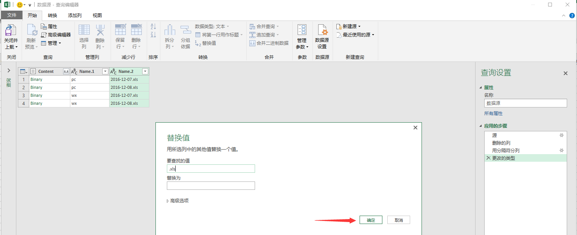Click the smiley feedback icon in the title bar
The image size is (577, 235).
click(x=20, y=5)
